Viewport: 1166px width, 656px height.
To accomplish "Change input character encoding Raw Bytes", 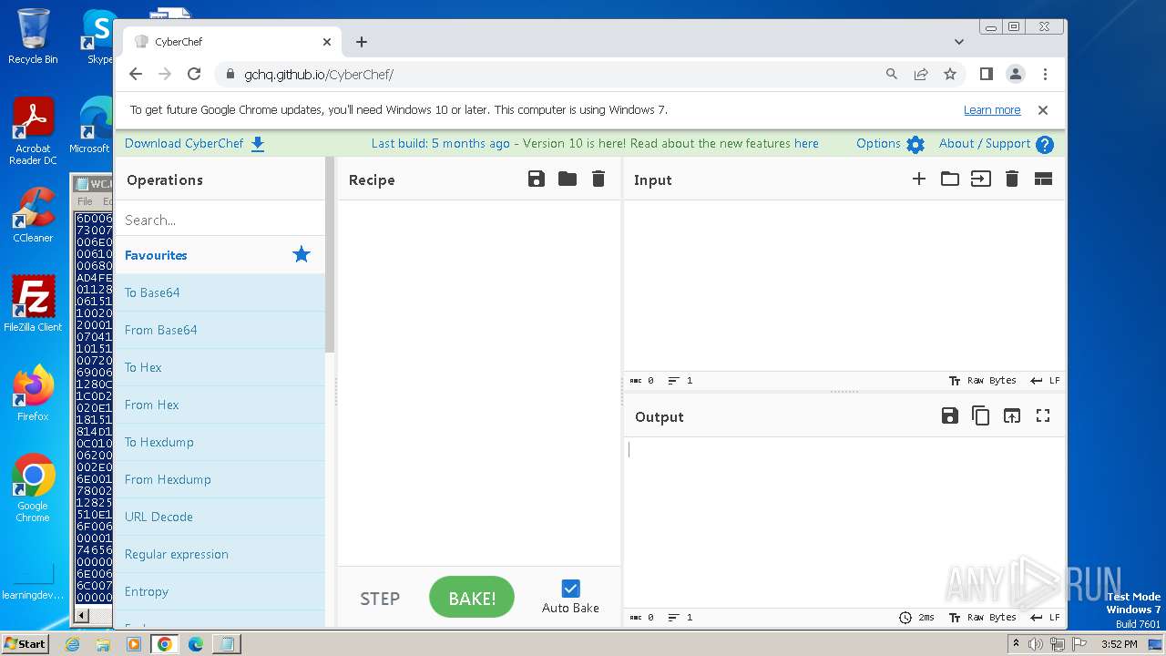I will (x=983, y=381).
